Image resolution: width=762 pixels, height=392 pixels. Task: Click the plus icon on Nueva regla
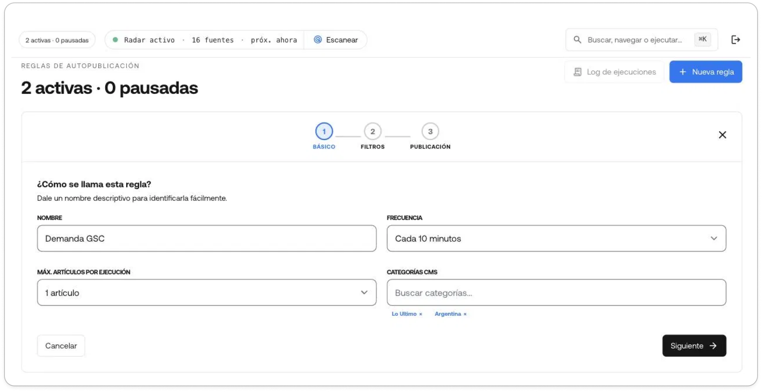click(683, 72)
